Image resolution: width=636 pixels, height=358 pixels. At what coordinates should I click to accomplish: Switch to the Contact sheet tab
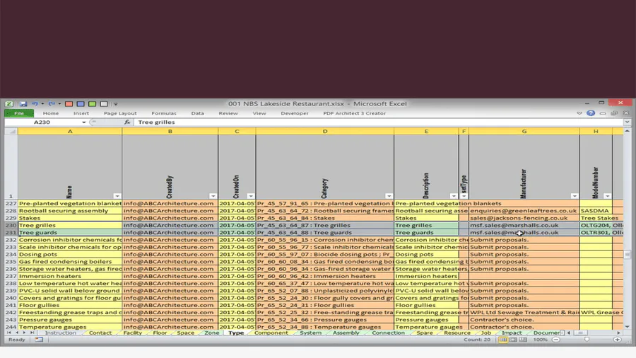(100, 333)
